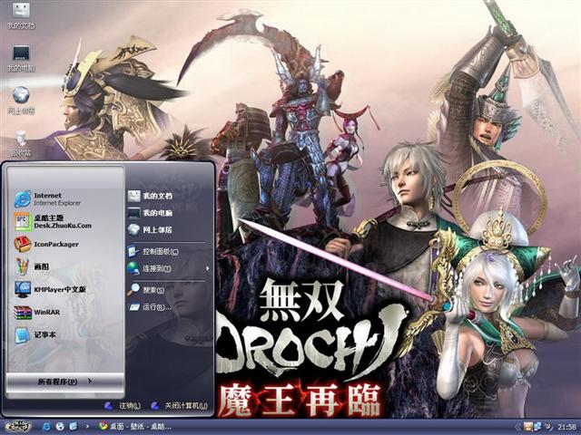Launch IconPackager from the Start menu
The height and width of the screenshot is (435, 581).
(x=46, y=244)
